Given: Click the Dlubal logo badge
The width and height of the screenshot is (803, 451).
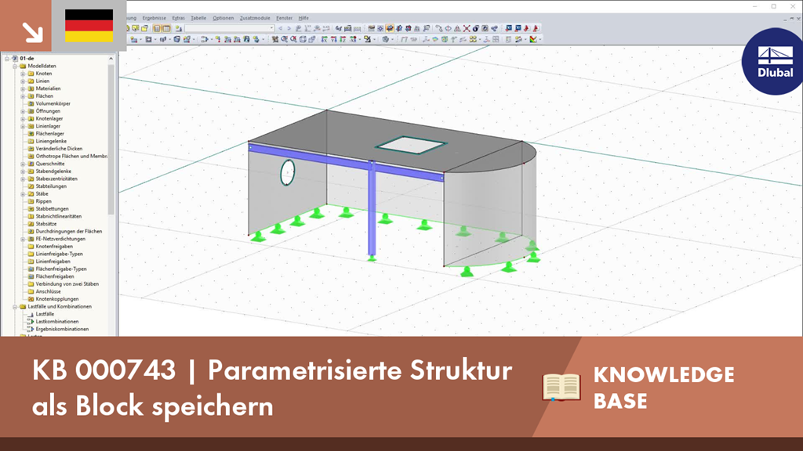Looking at the screenshot, I should pyautogui.click(x=775, y=61).
